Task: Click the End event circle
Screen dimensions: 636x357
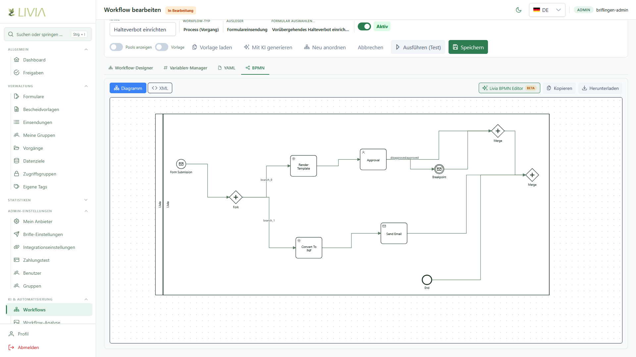Action: [427, 280]
